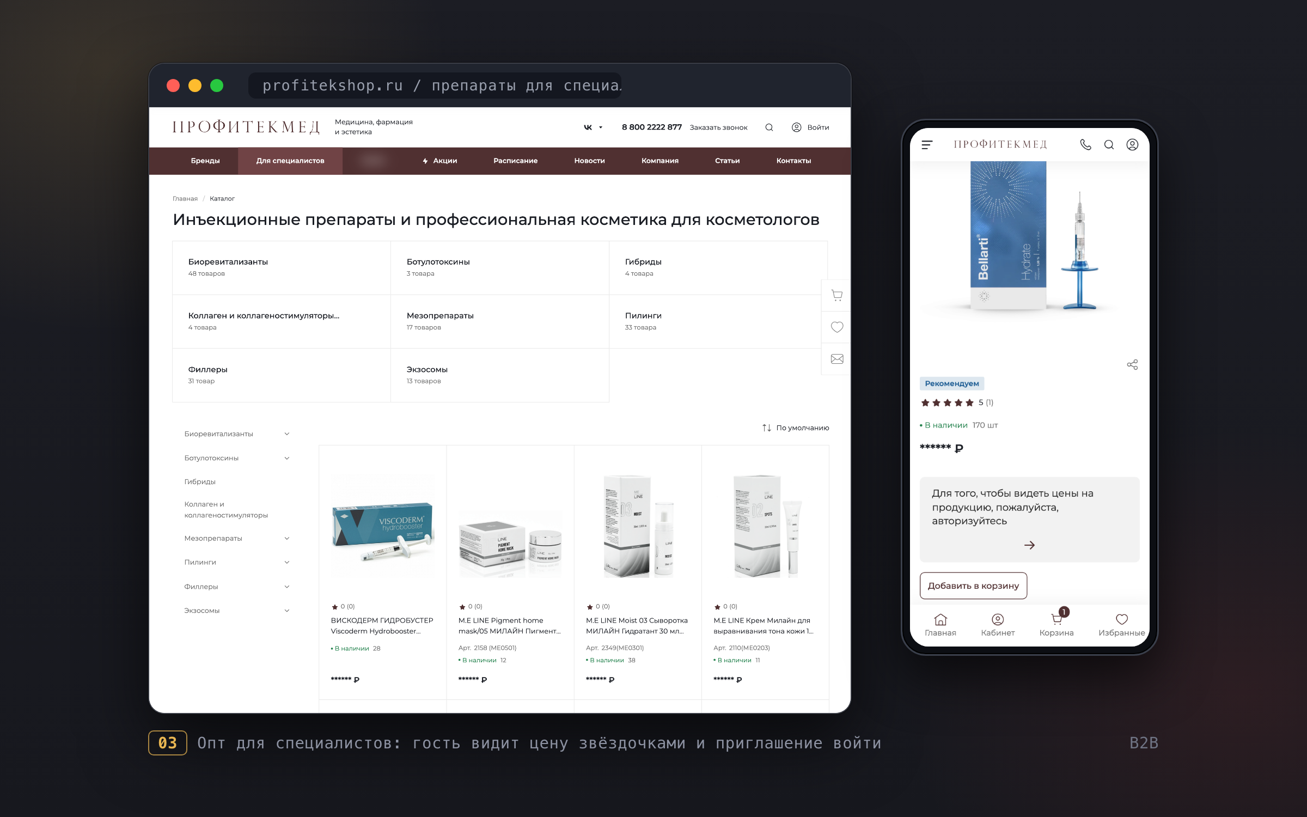Expand Пилинги in sidebar filter
This screenshot has width=1307, height=817.
pyautogui.click(x=287, y=563)
